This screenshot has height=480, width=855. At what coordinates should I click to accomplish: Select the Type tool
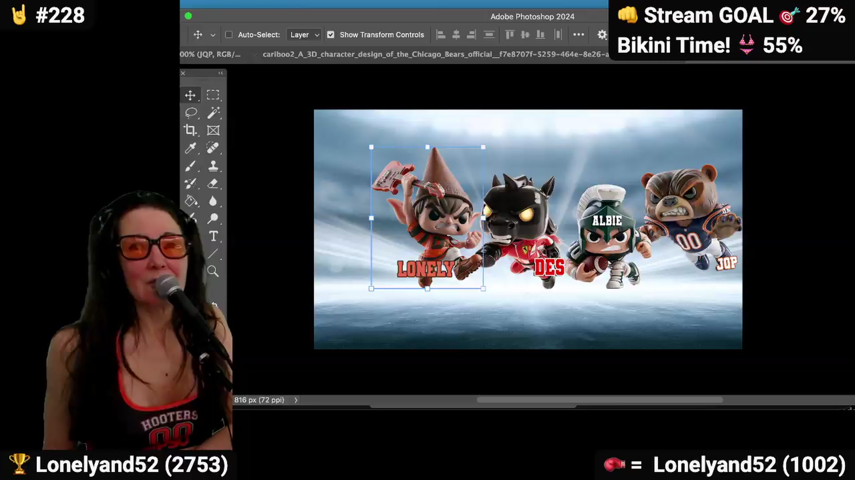(213, 236)
